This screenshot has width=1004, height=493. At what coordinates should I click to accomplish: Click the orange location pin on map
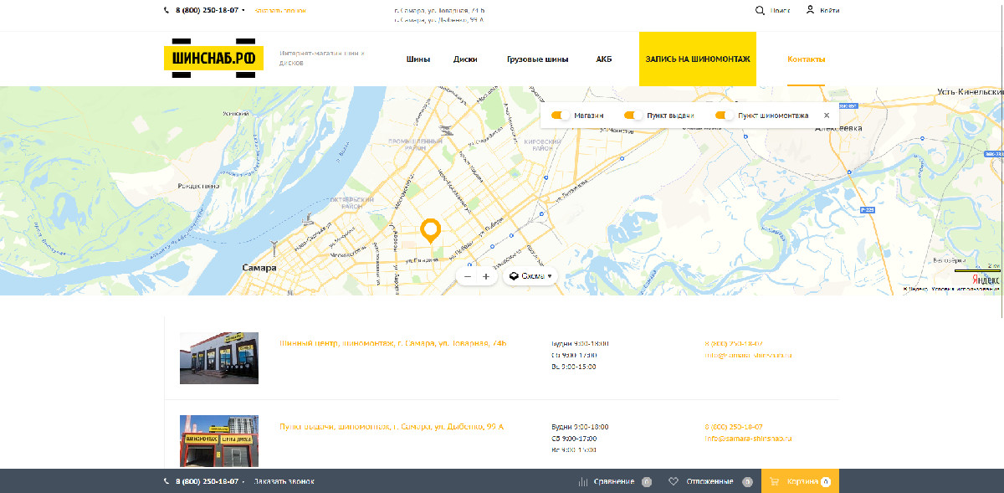click(431, 230)
